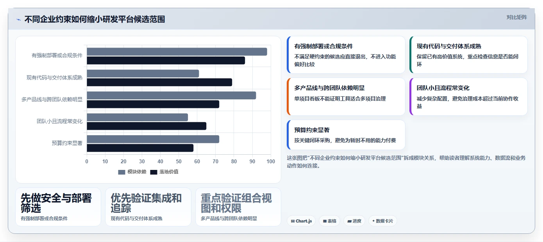This screenshot has height=242, width=543.
Task: Open the 预算约束显著 info card
Action: [346, 135]
